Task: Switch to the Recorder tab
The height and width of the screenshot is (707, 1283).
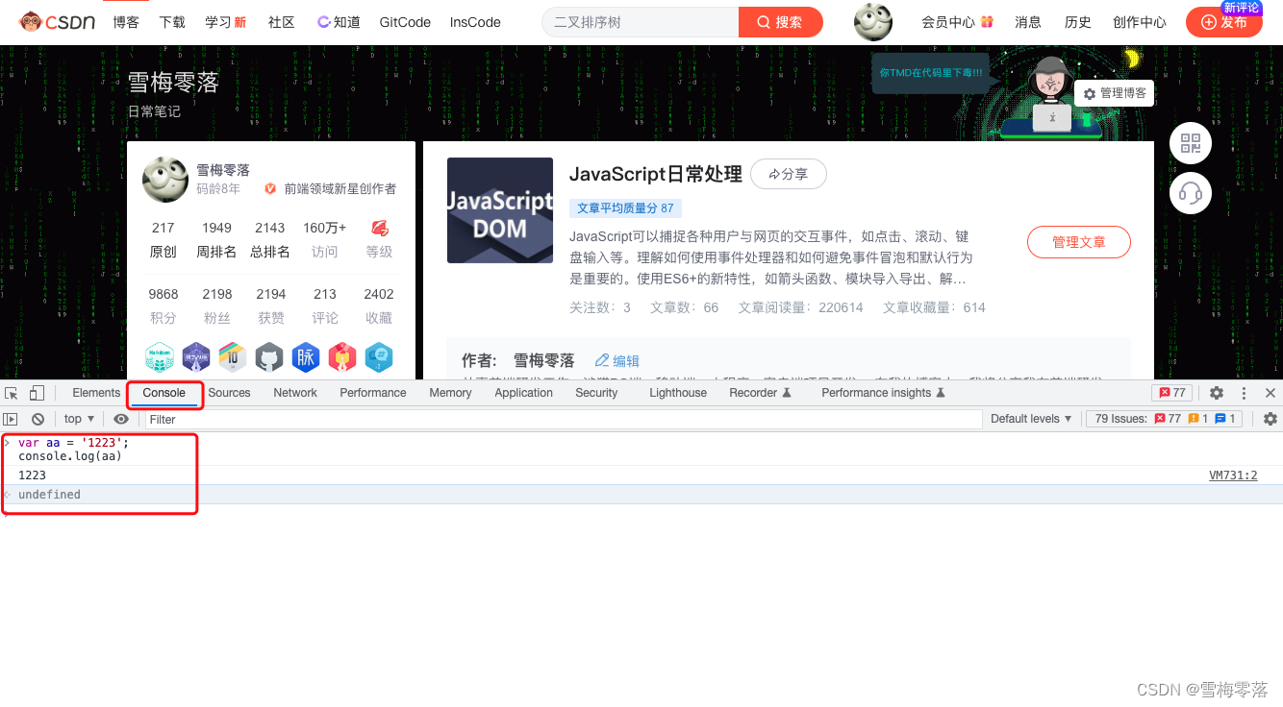Action: pyautogui.click(x=760, y=393)
